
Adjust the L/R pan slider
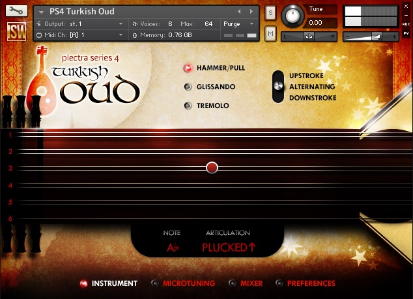[309, 36]
